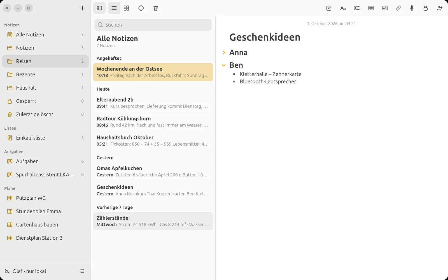Select the Notizen folder
The width and height of the screenshot is (448, 280).
pyautogui.click(x=45, y=48)
